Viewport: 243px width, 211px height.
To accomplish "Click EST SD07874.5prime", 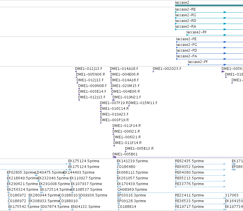I will (x=55, y=207).
